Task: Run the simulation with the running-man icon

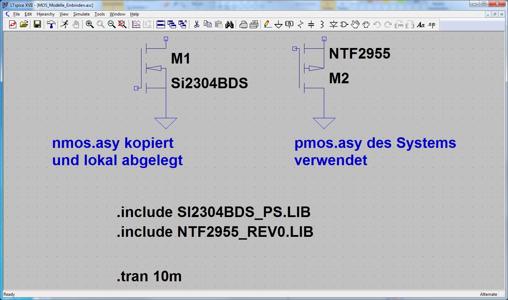Action: tap(65, 24)
